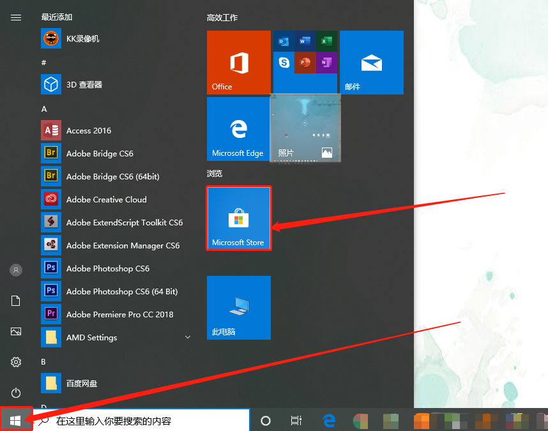This screenshot has height=431, width=548.
Task: Click the Windows Start button
Action: click(16, 420)
